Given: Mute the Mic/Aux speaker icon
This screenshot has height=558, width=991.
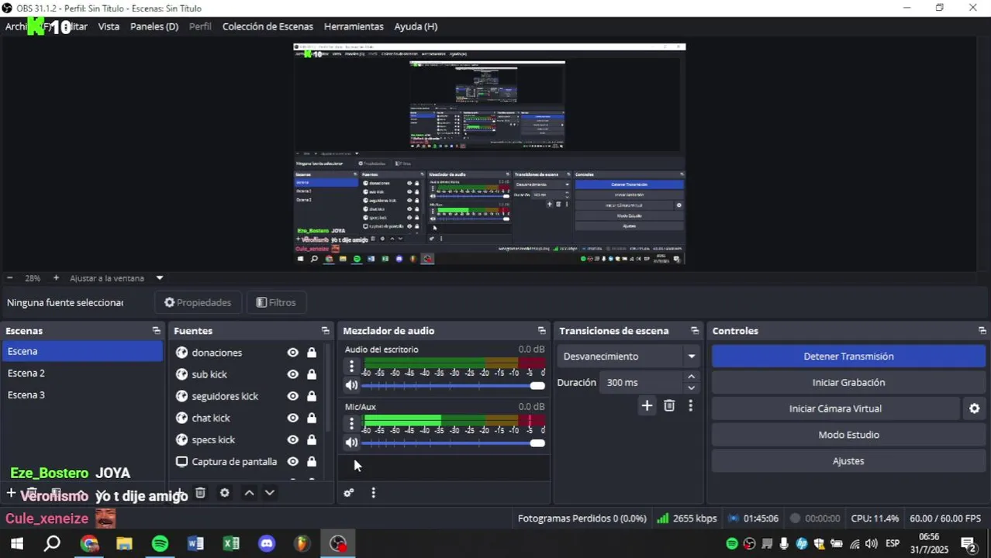Looking at the screenshot, I should [351, 443].
